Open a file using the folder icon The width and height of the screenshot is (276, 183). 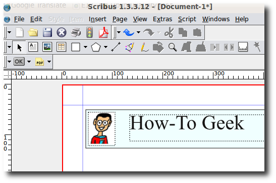33,32
